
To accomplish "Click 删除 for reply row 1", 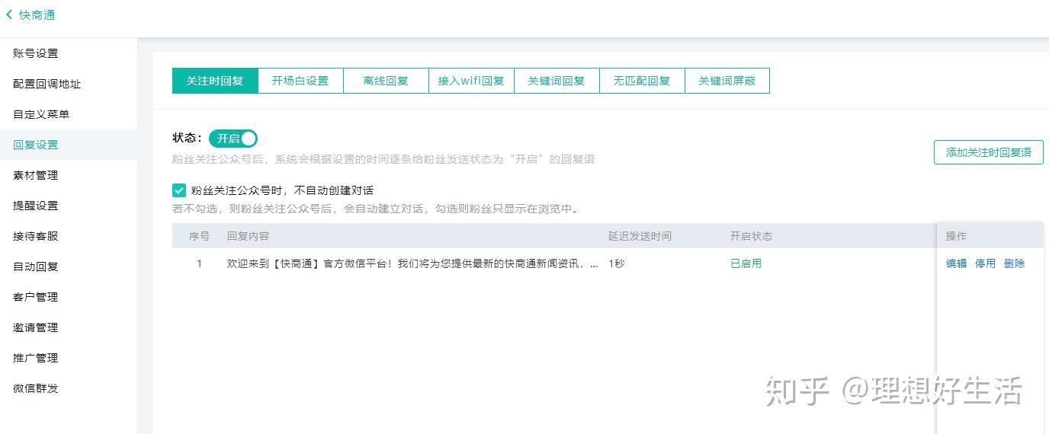I will pos(1015,263).
